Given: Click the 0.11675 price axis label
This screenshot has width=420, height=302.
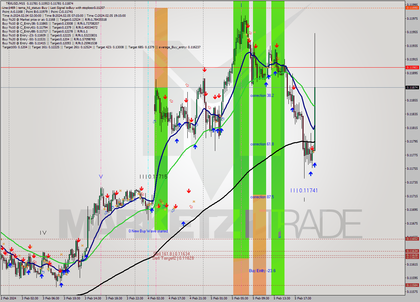Looking at the screenshot, I should 412,224.
